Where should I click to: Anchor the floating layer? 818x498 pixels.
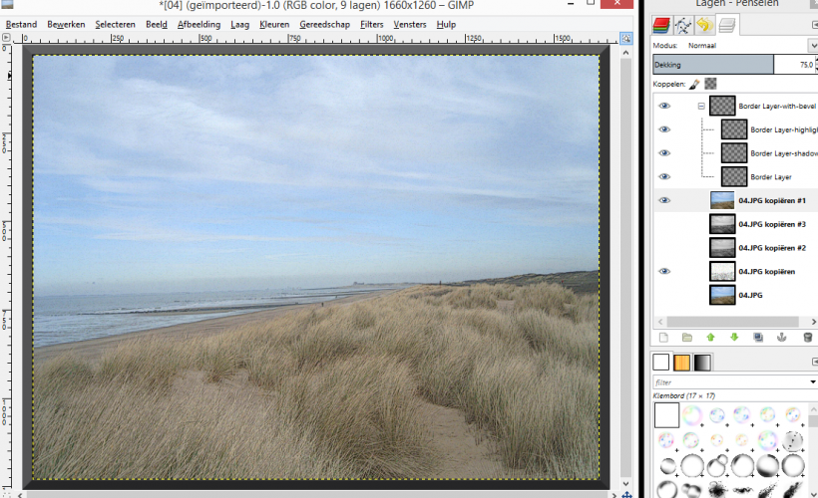[x=782, y=338]
